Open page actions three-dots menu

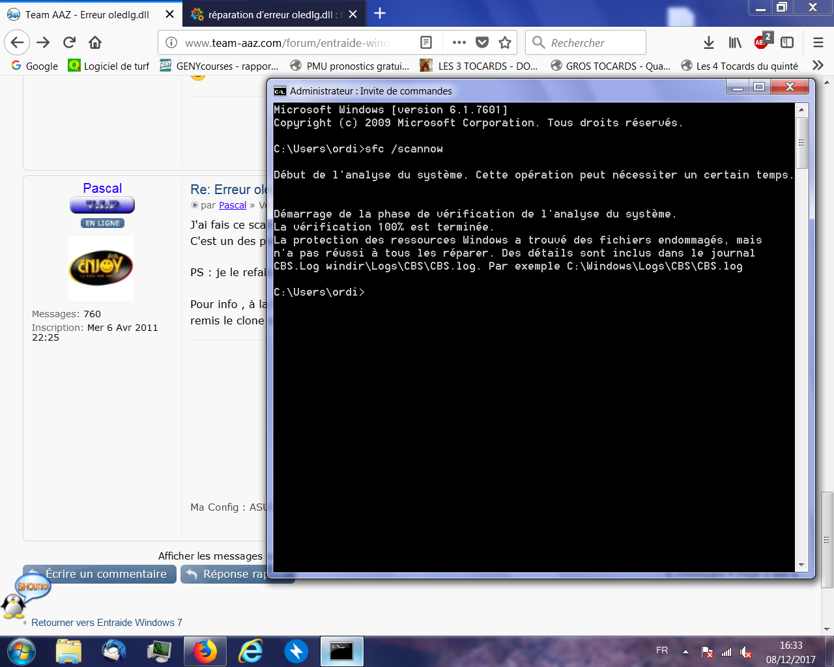tap(459, 42)
